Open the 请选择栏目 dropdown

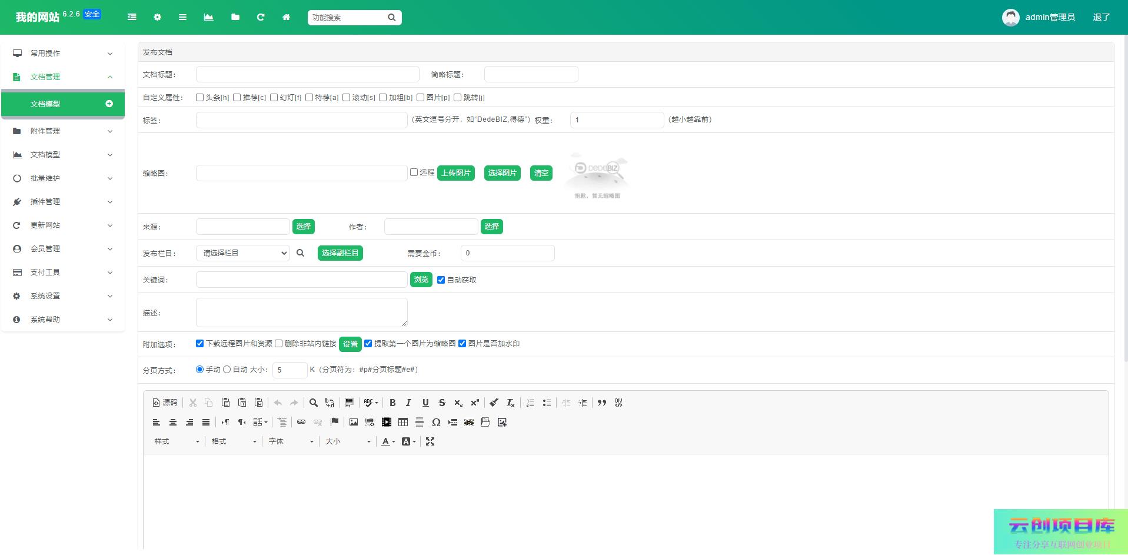(242, 253)
